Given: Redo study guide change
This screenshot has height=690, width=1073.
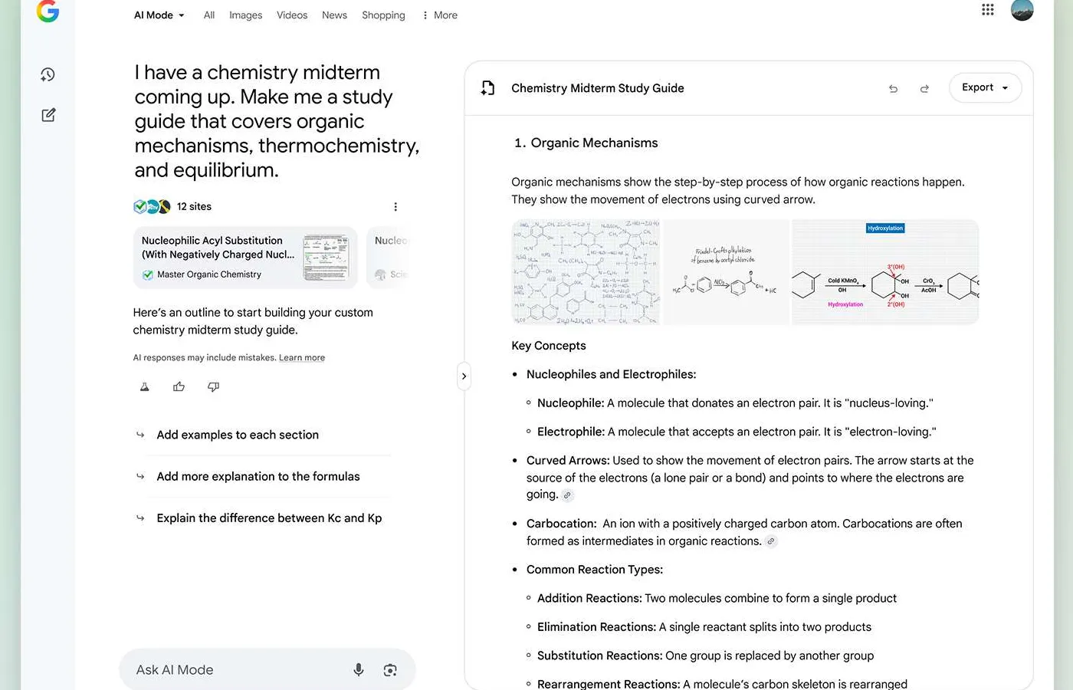Looking at the screenshot, I should (924, 89).
